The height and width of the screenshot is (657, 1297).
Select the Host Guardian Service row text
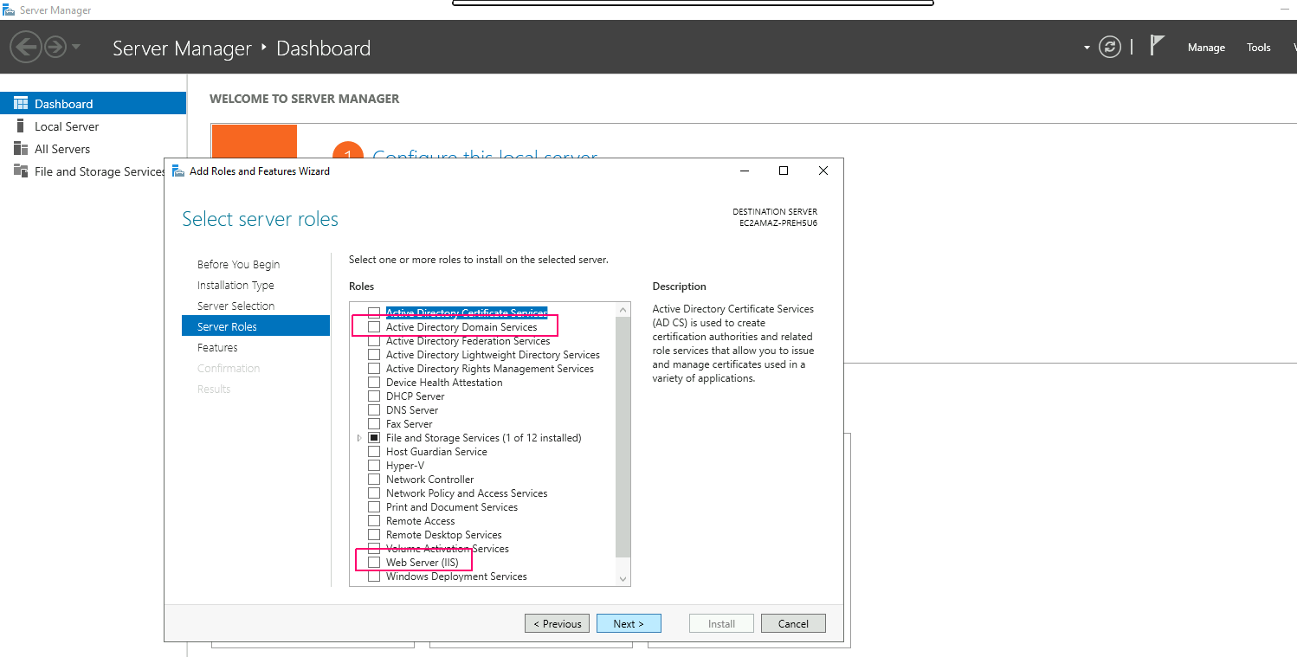click(436, 452)
